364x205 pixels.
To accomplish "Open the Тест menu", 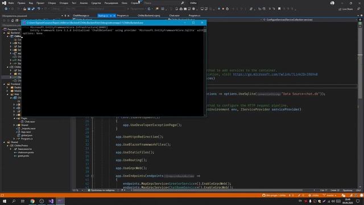I will pos(74,3).
